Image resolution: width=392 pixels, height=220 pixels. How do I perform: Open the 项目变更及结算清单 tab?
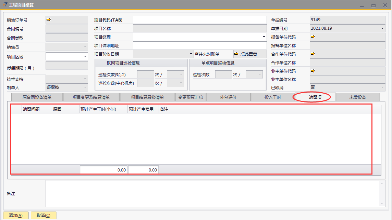pos(91,97)
